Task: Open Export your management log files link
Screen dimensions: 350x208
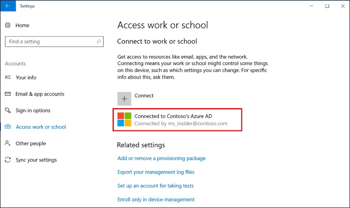Action: tap(156, 172)
